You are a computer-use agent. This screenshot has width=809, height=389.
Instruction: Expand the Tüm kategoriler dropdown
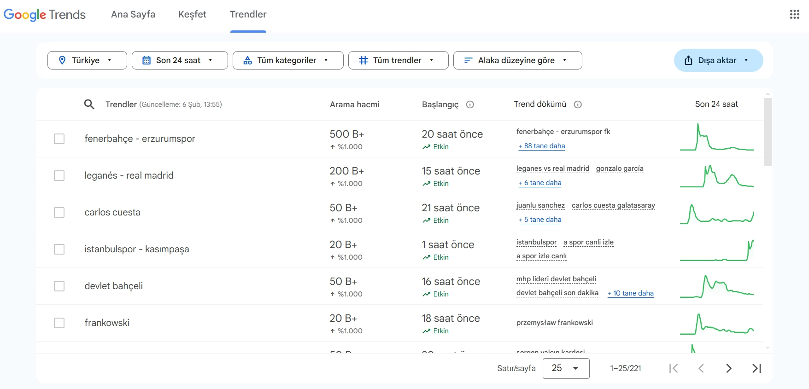[288, 60]
